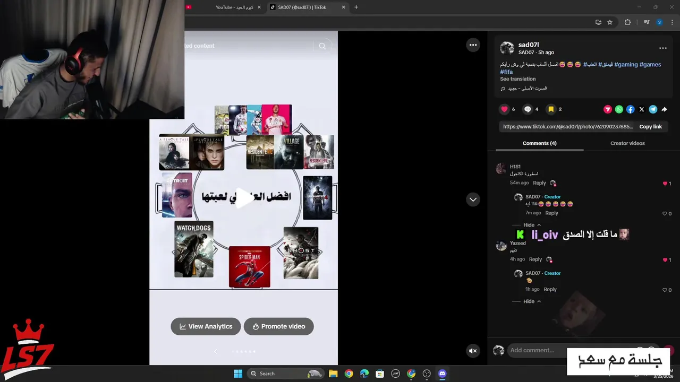Open Microsoft Store from the taskbar
The height and width of the screenshot is (382, 680).
pos(380,374)
